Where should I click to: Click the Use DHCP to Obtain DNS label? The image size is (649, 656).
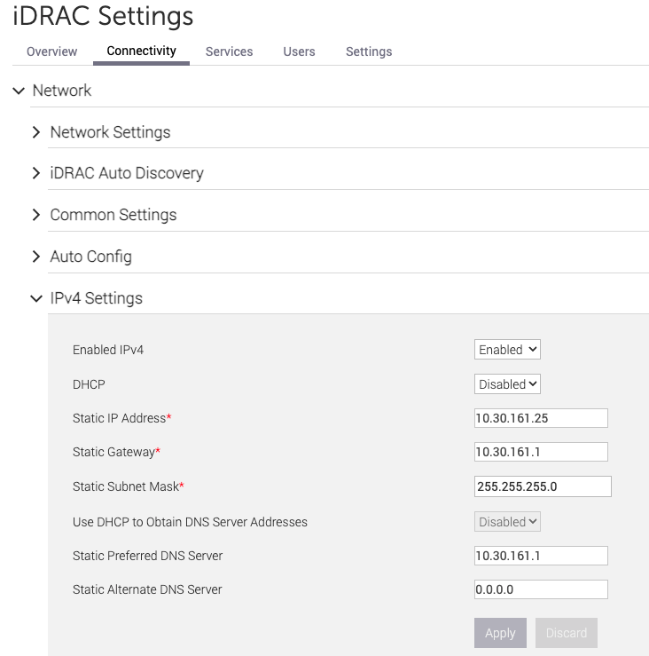coord(190,522)
